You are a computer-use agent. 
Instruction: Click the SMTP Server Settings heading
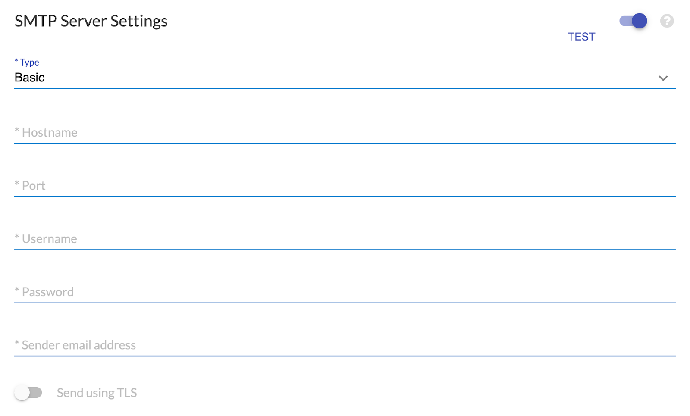[x=91, y=21]
